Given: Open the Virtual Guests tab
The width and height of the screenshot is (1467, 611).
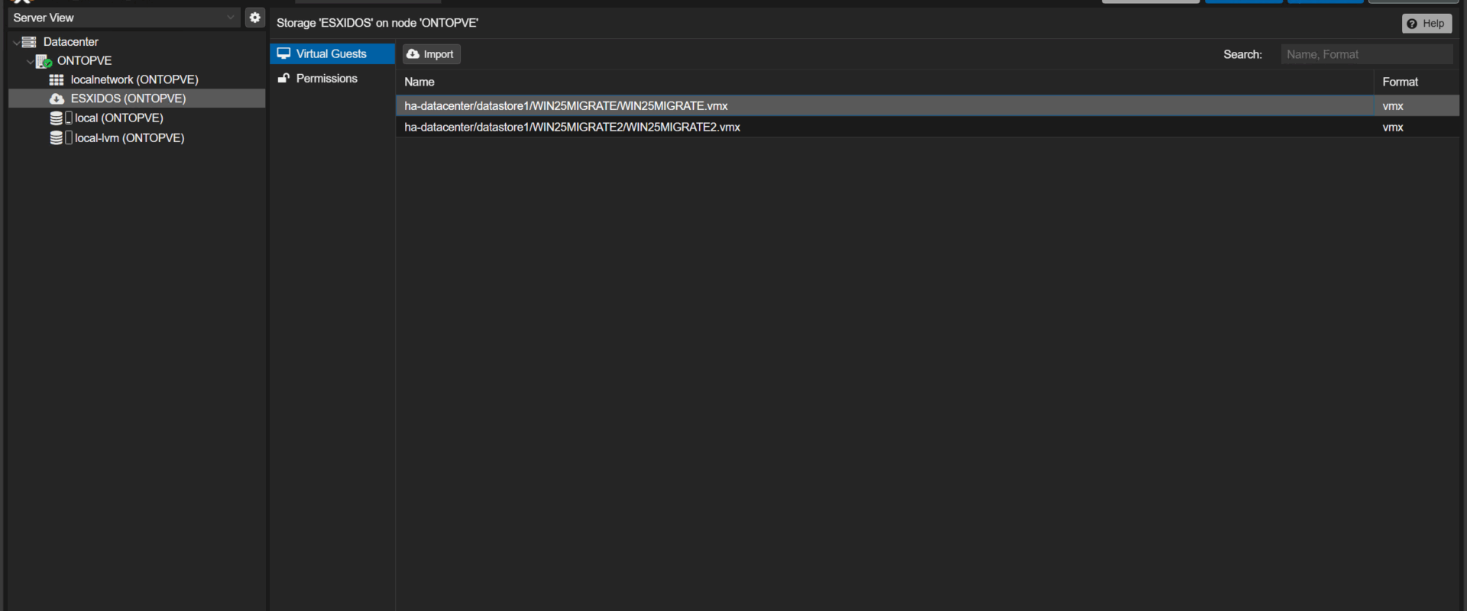Looking at the screenshot, I should point(332,53).
